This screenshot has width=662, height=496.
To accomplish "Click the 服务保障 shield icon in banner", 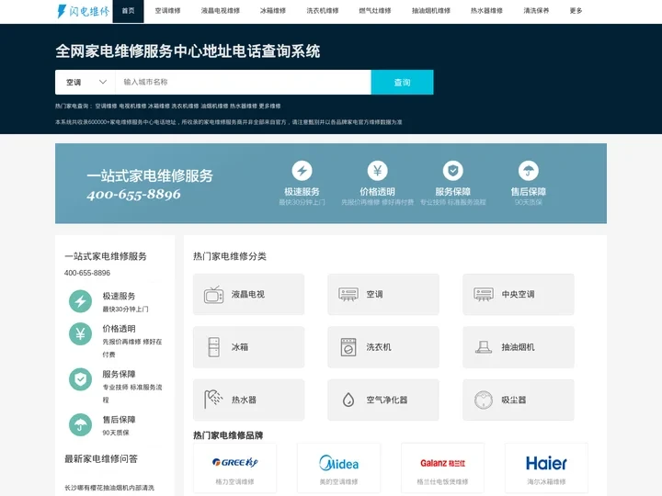I will click(x=453, y=171).
